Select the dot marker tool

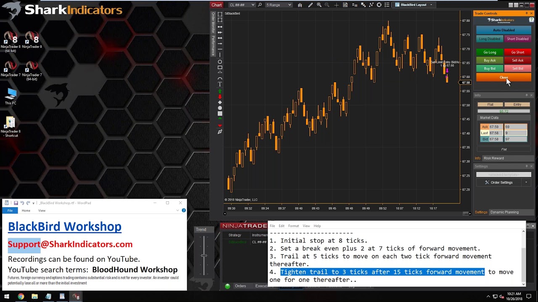(220, 108)
